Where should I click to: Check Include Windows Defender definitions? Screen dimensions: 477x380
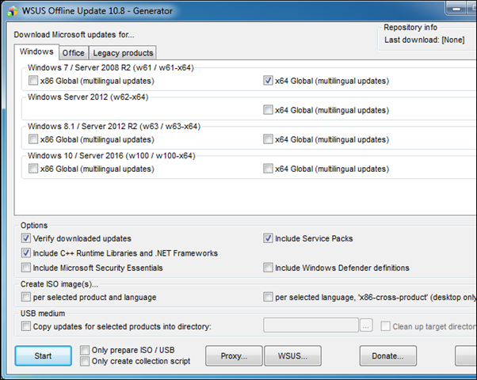[268, 268]
